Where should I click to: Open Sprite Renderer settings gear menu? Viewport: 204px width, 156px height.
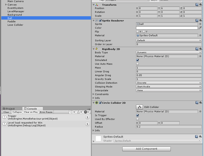pos(200,20)
